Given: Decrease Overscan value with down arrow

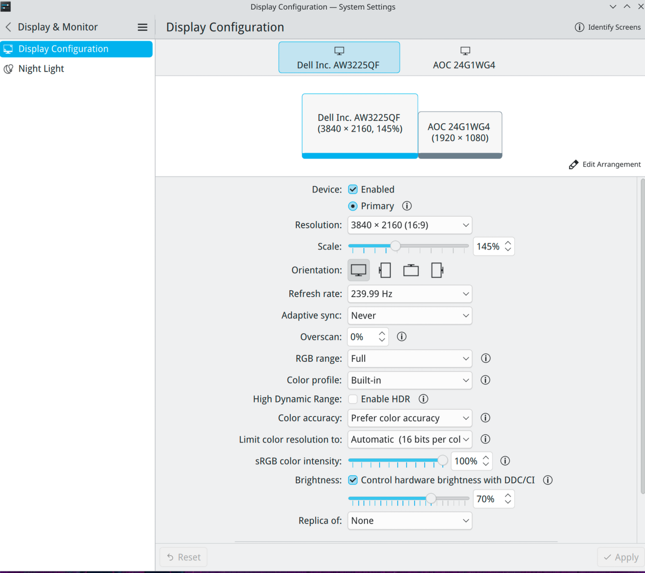Looking at the screenshot, I should (x=382, y=340).
